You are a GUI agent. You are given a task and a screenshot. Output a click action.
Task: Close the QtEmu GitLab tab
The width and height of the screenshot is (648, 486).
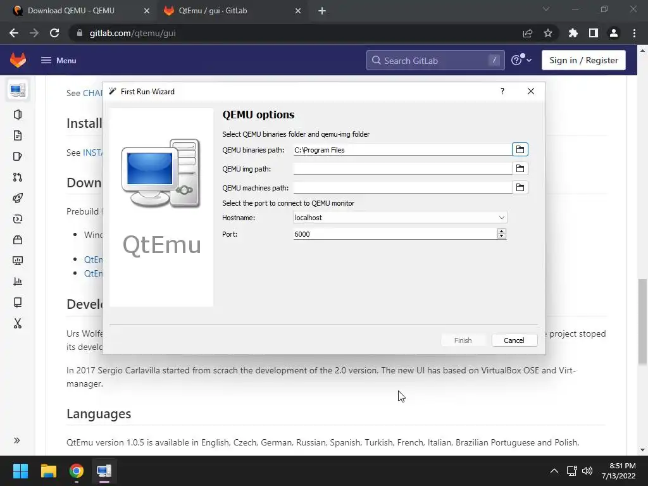click(298, 11)
